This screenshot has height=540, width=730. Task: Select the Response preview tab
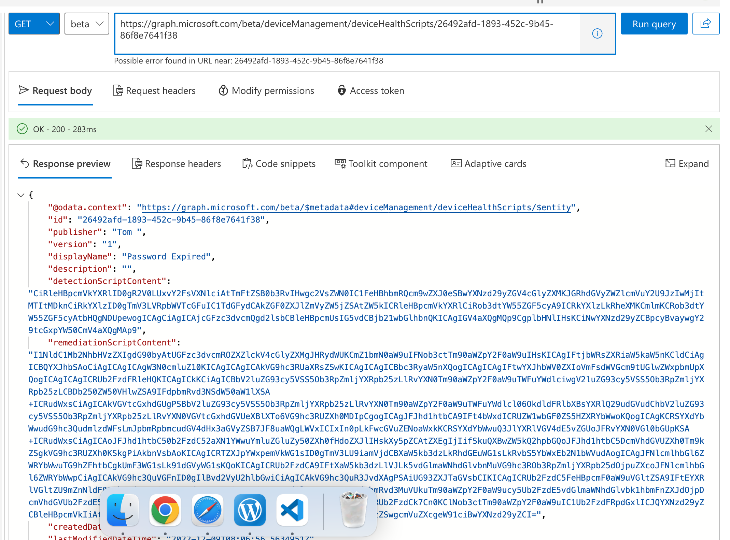point(65,164)
